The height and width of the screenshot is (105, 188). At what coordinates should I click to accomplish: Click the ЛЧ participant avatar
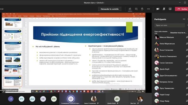(21, 99)
